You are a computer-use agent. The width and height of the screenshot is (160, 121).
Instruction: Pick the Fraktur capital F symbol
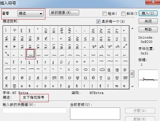[15, 77]
